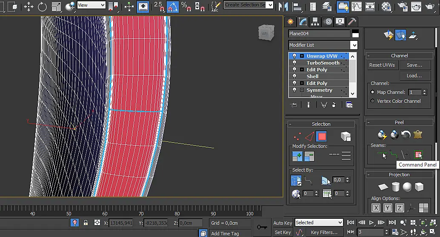Viewport: 440px width, 237px height.
Task: Click the Align to X button
Action: point(376,208)
